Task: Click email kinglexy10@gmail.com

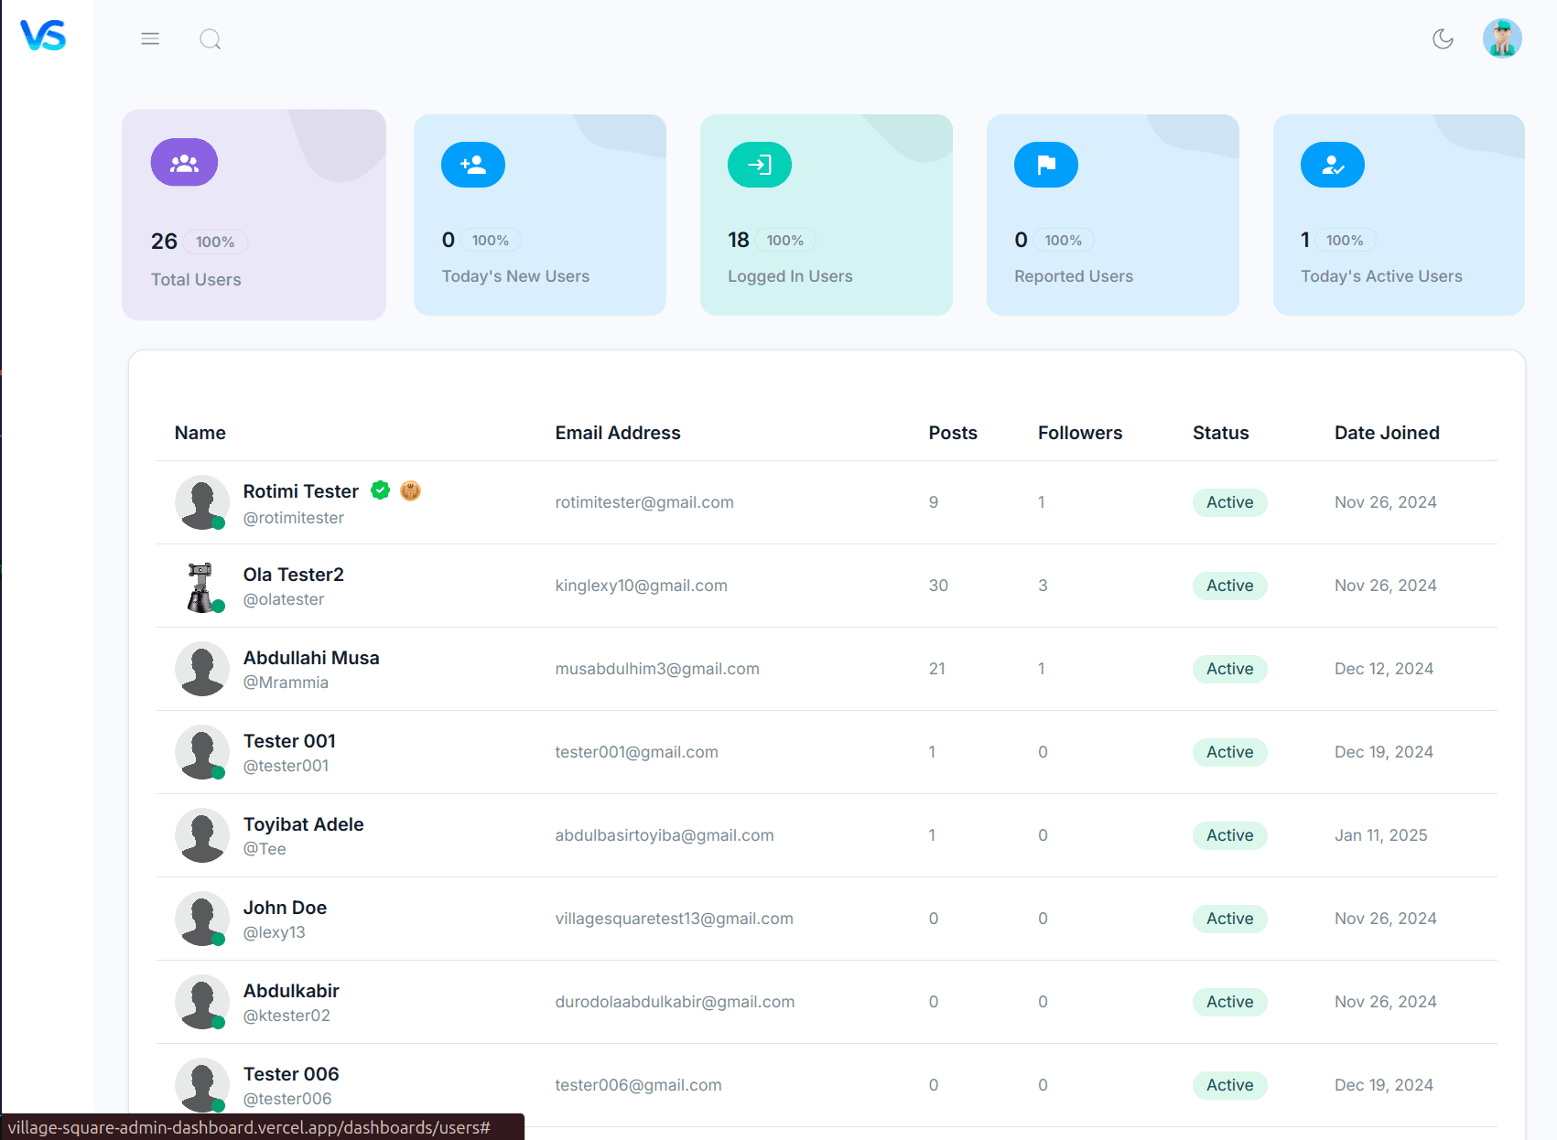Action: coord(641,586)
